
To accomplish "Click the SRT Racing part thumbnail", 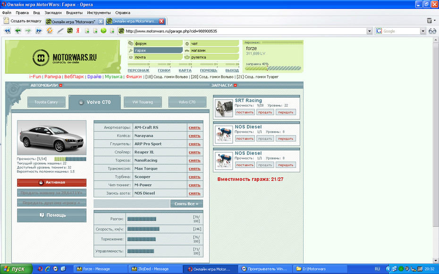I will coord(224,108).
